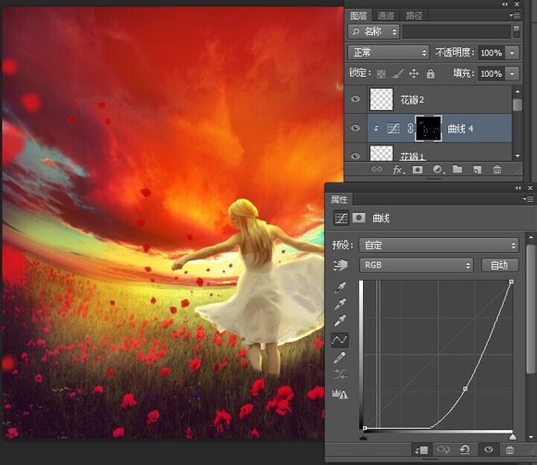Choose the edit points curve tool
Viewport: 537px width, 465px height.
[340, 340]
